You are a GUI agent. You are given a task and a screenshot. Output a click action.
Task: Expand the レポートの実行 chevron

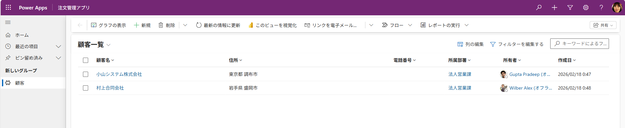467,25
